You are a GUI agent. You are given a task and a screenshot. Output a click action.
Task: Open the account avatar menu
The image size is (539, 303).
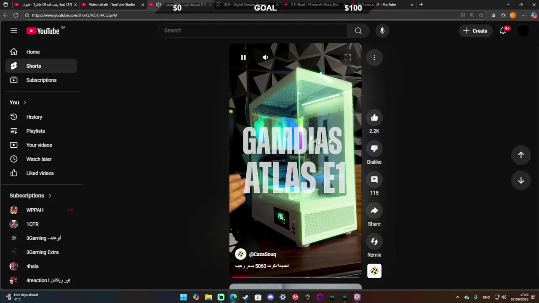(523, 31)
